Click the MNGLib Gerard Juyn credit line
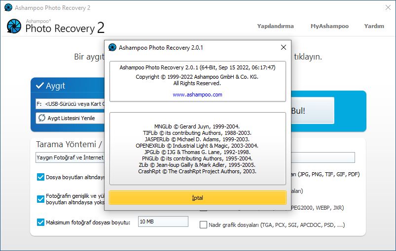This screenshot has height=251, width=396. point(197,126)
